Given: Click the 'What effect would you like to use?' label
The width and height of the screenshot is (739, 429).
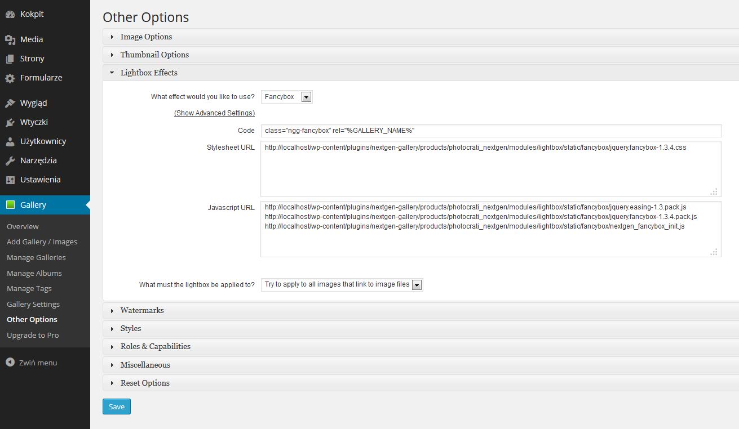Looking at the screenshot, I should 203,97.
